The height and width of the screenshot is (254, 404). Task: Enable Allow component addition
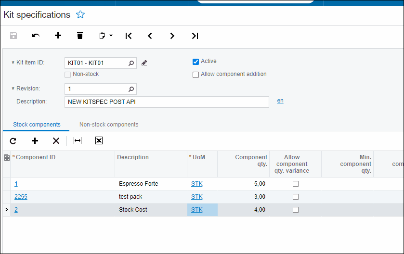pos(195,75)
